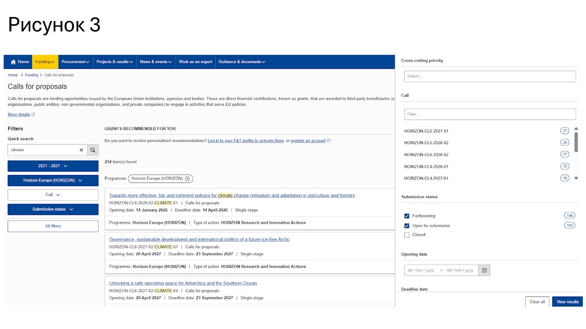Viewport: 586px width, 329px height.
Task: Expand the 2021 - 2027 period dropdown
Action: click(53, 166)
